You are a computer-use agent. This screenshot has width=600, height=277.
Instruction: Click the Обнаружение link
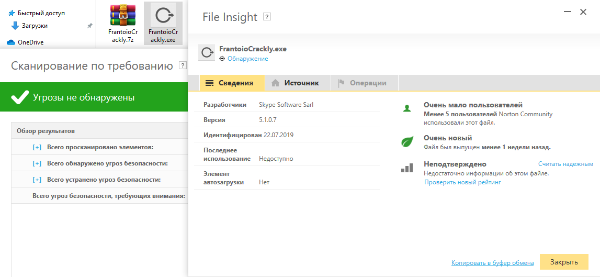pos(247,59)
